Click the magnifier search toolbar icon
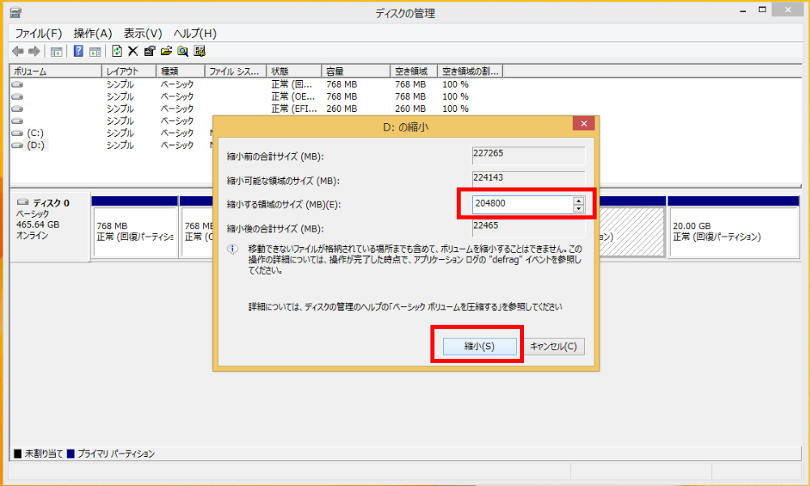Image resolution: width=810 pixels, height=486 pixels. pos(182,50)
